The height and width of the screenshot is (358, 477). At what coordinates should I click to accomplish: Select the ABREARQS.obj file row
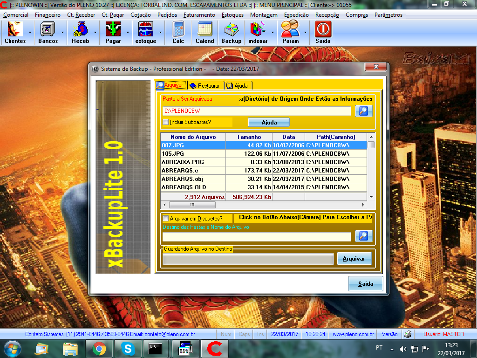264,179
